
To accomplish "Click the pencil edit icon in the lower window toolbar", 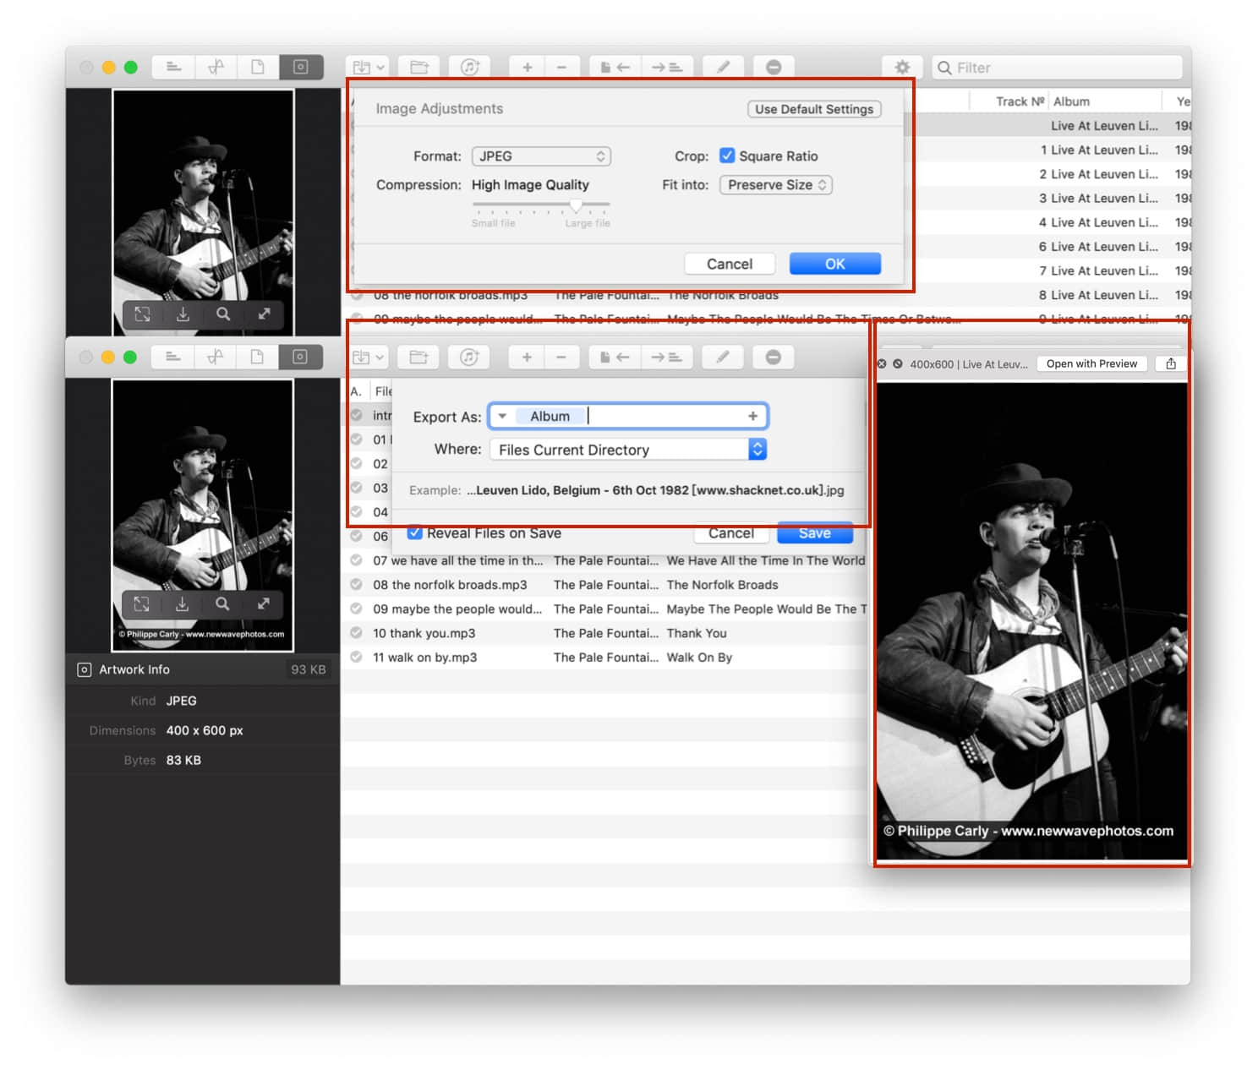I will pos(722,358).
